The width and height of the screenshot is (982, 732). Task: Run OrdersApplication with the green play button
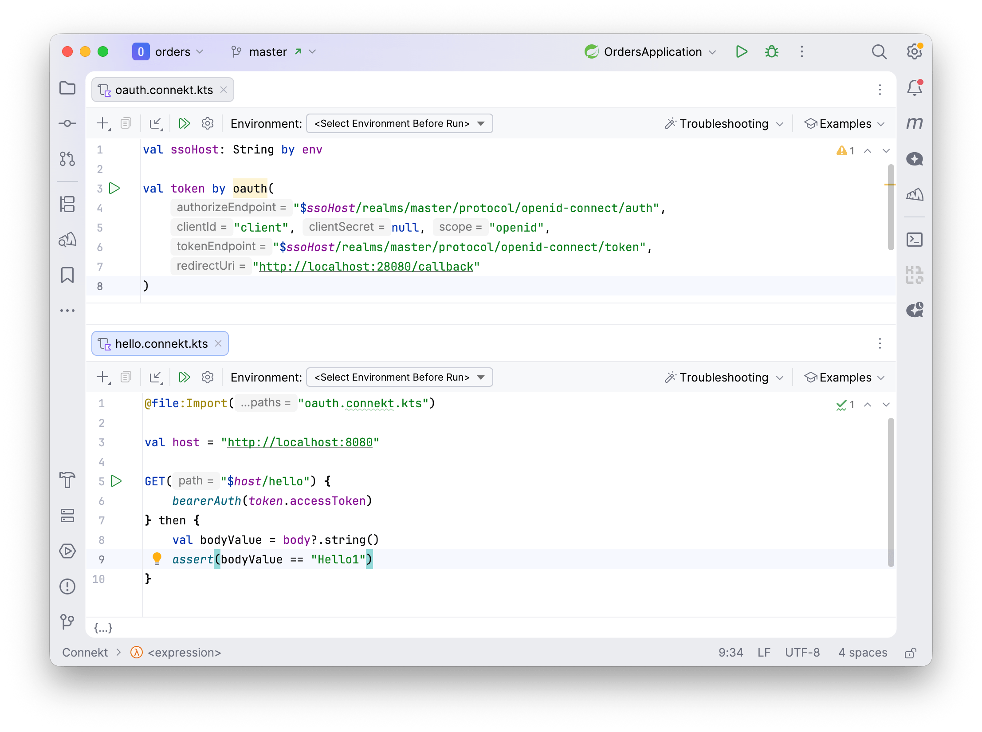pyautogui.click(x=741, y=52)
